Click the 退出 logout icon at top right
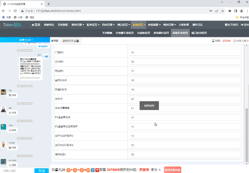 (245, 25)
